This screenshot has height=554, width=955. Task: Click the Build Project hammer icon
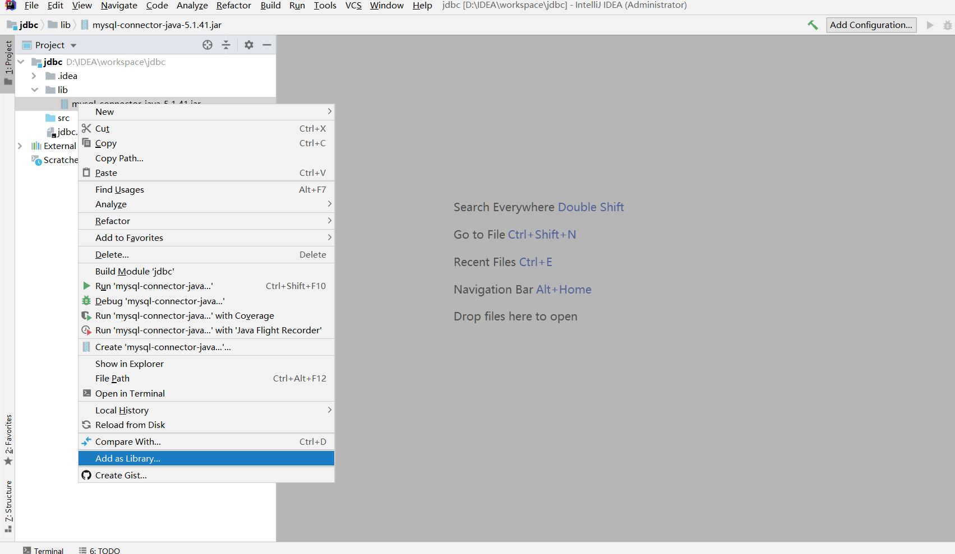pos(813,25)
